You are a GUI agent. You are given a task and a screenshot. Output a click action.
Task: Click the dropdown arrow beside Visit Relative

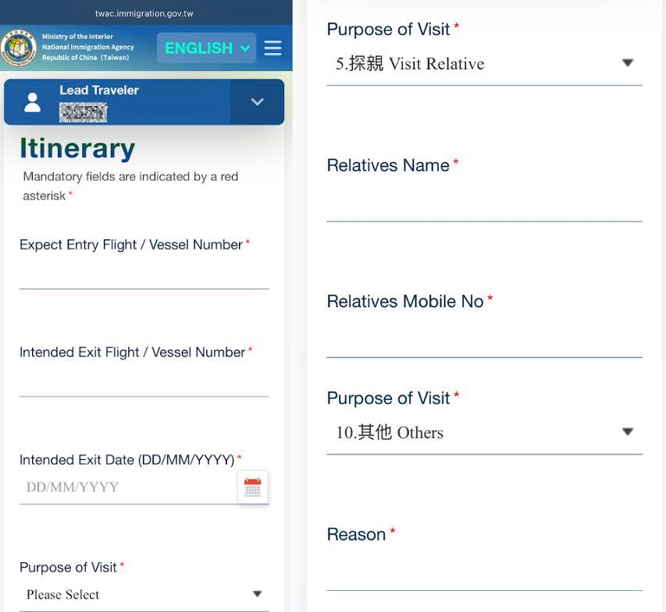[x=628, y=63]
